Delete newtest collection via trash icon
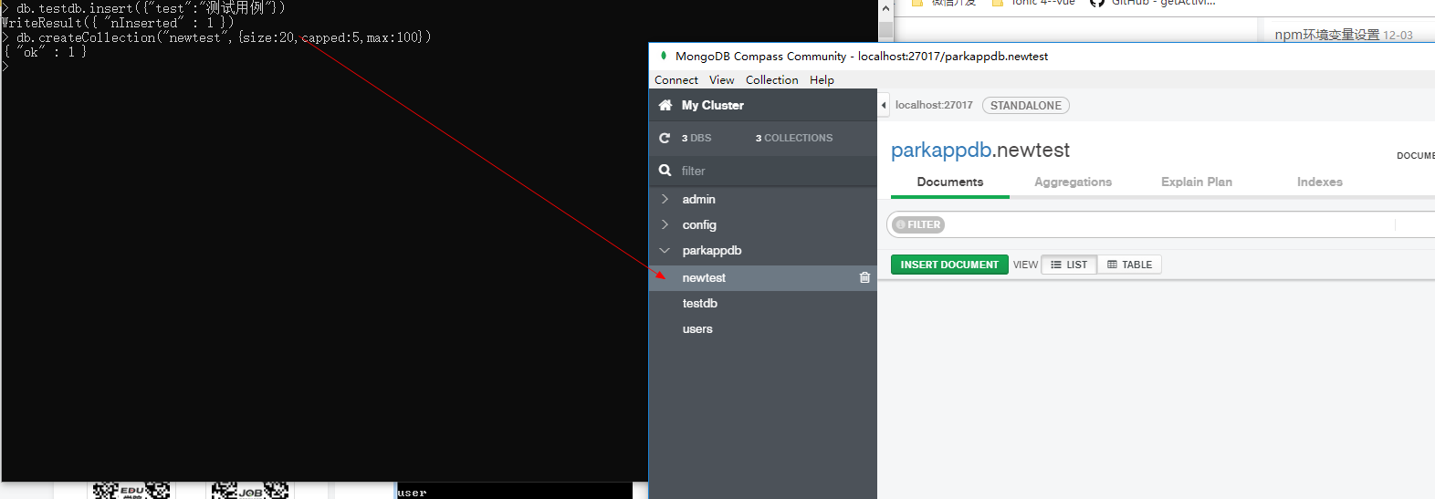The width and height of the screenshot is (1435, 499). pos(864,277)
